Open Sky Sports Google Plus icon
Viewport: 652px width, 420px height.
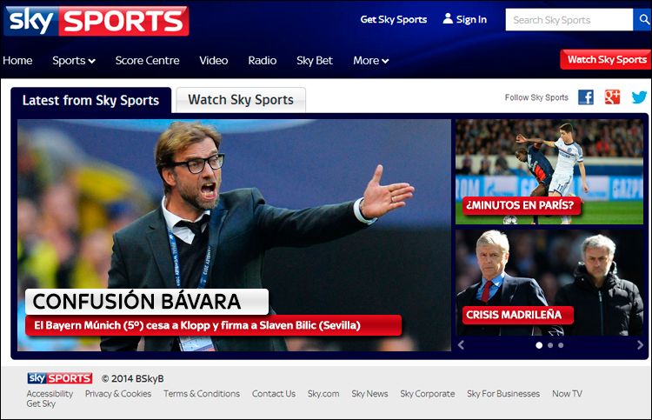coord(612,97)
